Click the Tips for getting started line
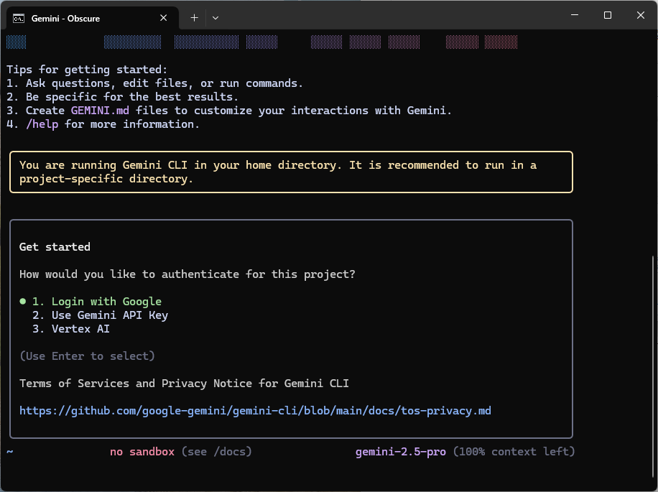The height and width of the screenshot is (492, 658). click(87, 70)
